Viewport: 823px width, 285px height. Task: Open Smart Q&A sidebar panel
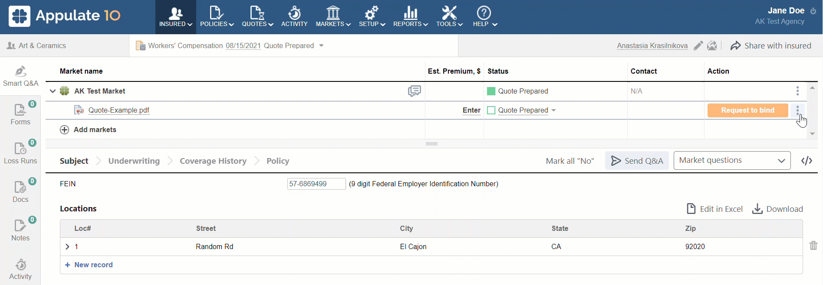[x=20, y=76]
